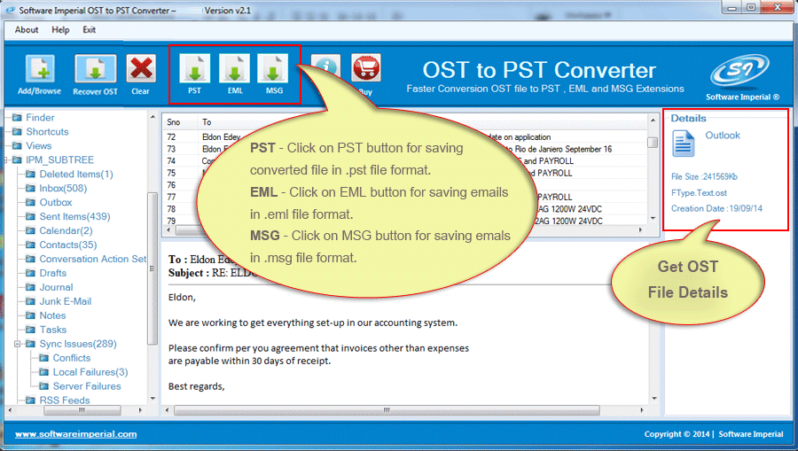This screenshot has height=451, width=798.
Task: Open the Inbox(508) folder
Action: coord(63,188)
